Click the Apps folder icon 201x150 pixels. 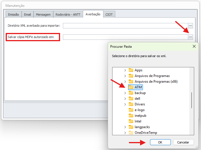point(131,70)
